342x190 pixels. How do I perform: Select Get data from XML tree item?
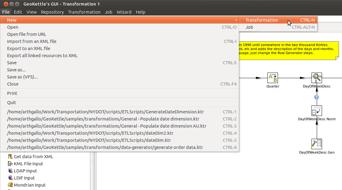tap(33, 157)
